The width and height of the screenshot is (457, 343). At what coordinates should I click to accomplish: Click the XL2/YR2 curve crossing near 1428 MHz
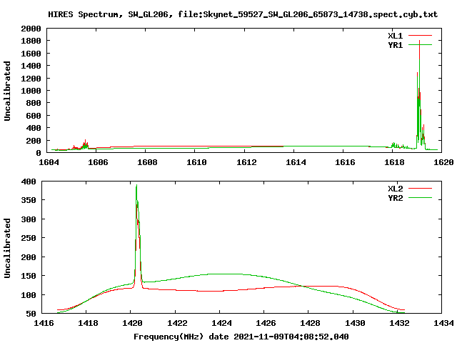[303, 287]
